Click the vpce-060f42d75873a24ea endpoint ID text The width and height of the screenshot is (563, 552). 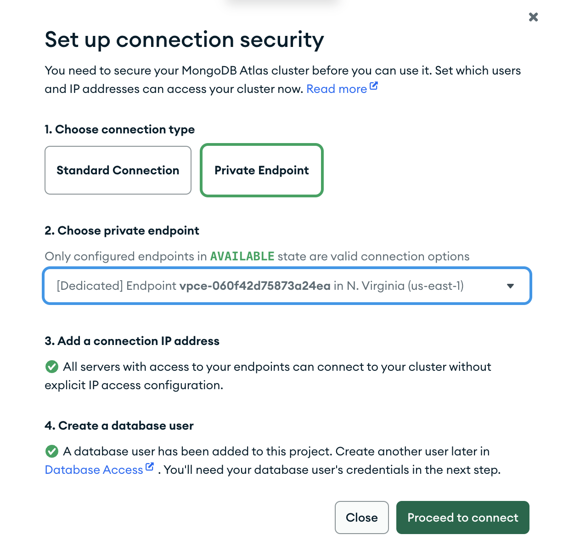255,286
